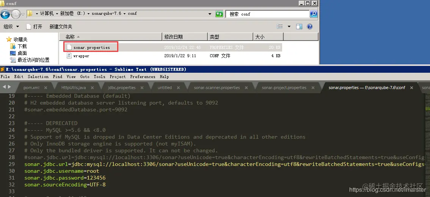Click the sonar.properties file icon
This screenshot has height=197, width=430.
tap(69, 47)
